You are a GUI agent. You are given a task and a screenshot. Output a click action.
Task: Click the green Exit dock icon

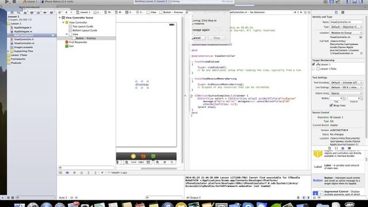click(x=154, y=156)
